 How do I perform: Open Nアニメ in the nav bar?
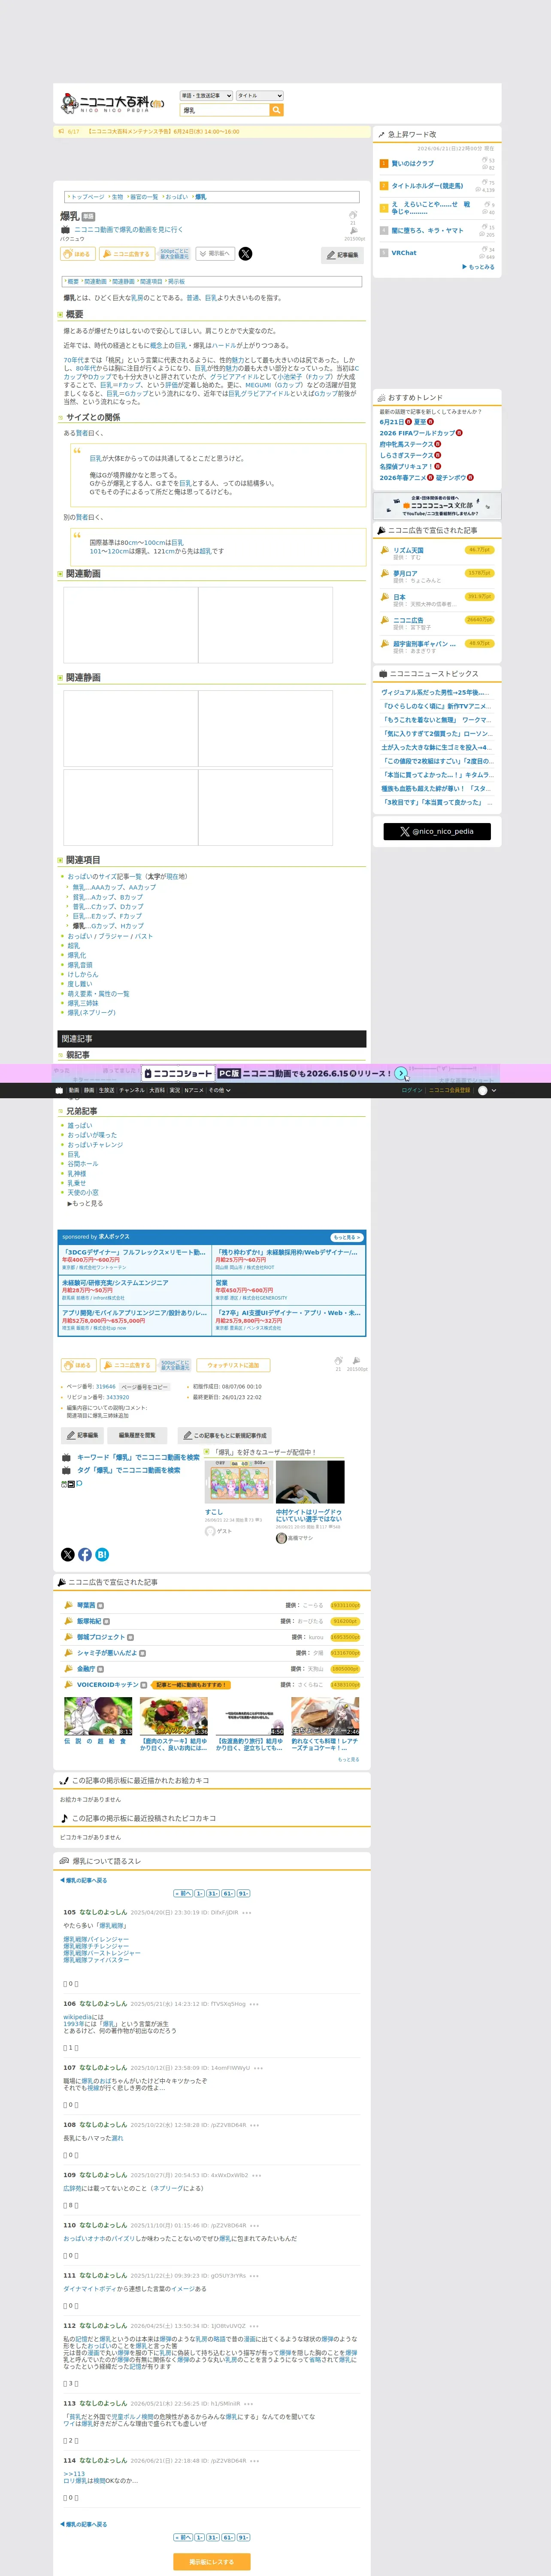pos(194,1090)
